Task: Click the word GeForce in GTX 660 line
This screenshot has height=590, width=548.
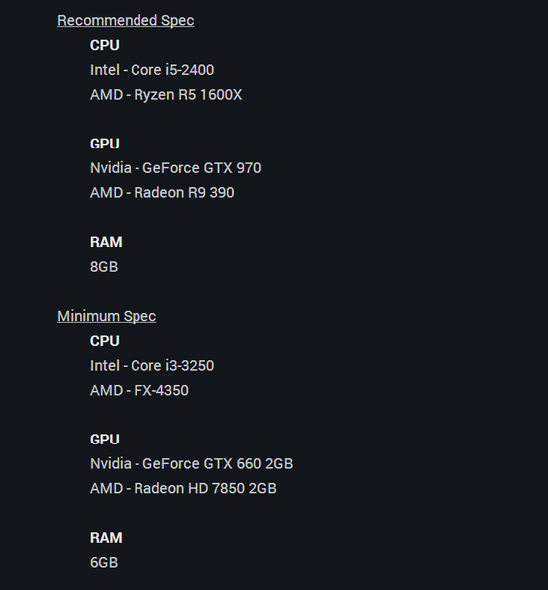Action: (170, 464)
